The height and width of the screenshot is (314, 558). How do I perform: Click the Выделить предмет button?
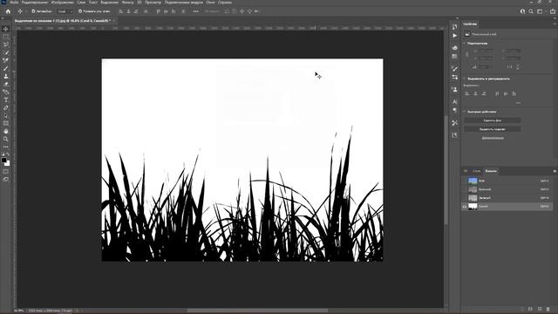pyautogui.click(x=493, y=129)
